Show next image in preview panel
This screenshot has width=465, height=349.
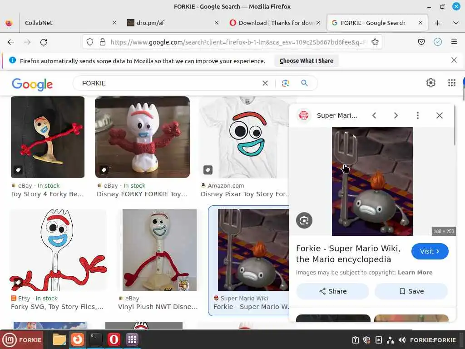396,115
